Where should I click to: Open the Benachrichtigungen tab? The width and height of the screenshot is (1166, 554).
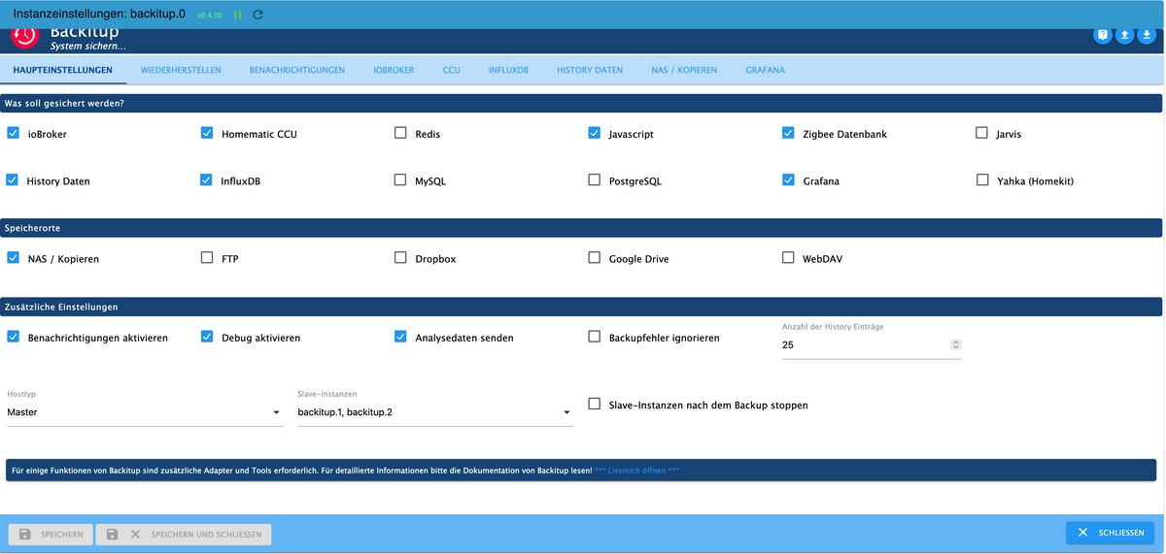297,70
